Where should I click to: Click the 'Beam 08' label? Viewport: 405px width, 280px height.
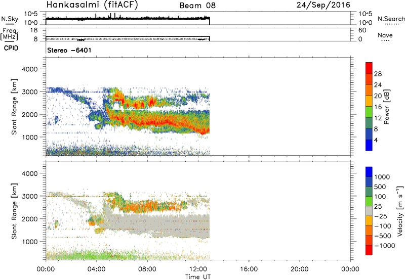[x=197, y=6]
